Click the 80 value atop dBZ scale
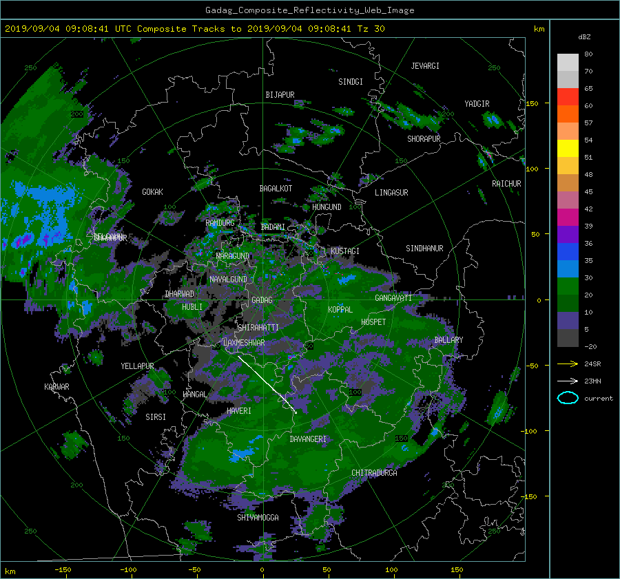The image size is (620, 579). [x=588, y=54]
